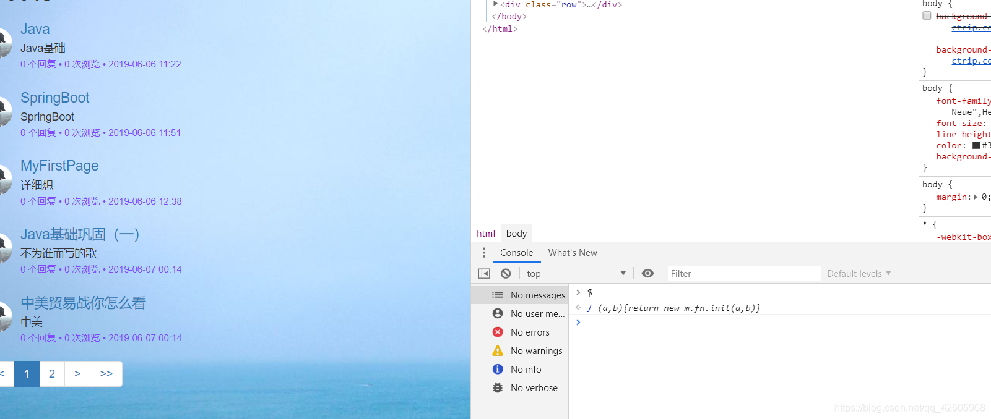Toggle the body background property checkbox
The height and width of the screenshot is (419, 991).
pyautogui.click(x=927, y=16)
